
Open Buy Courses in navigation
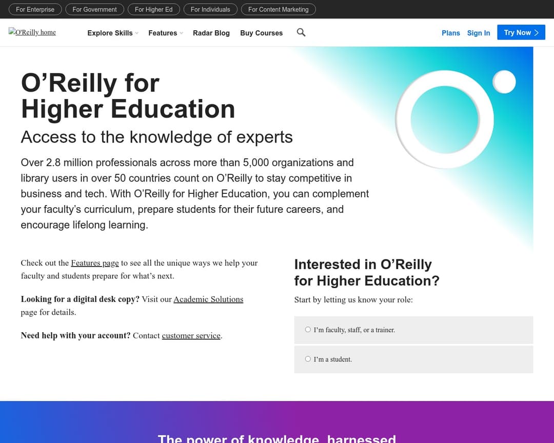(x=262, y=33)
